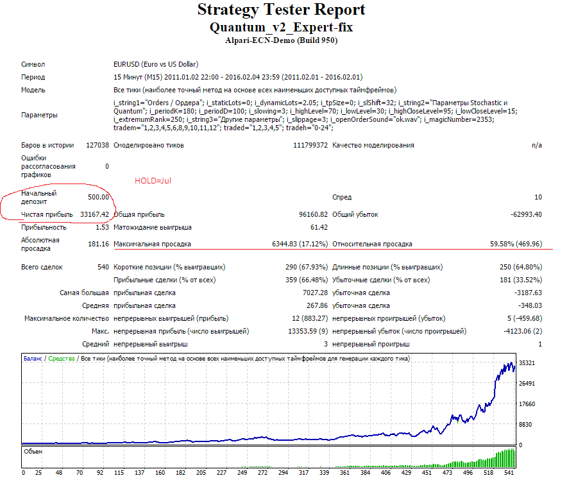Click the consecutive wins value '12 (883.27)'
The height and width of the screenshot is (478, 569).
click(310, 318)
